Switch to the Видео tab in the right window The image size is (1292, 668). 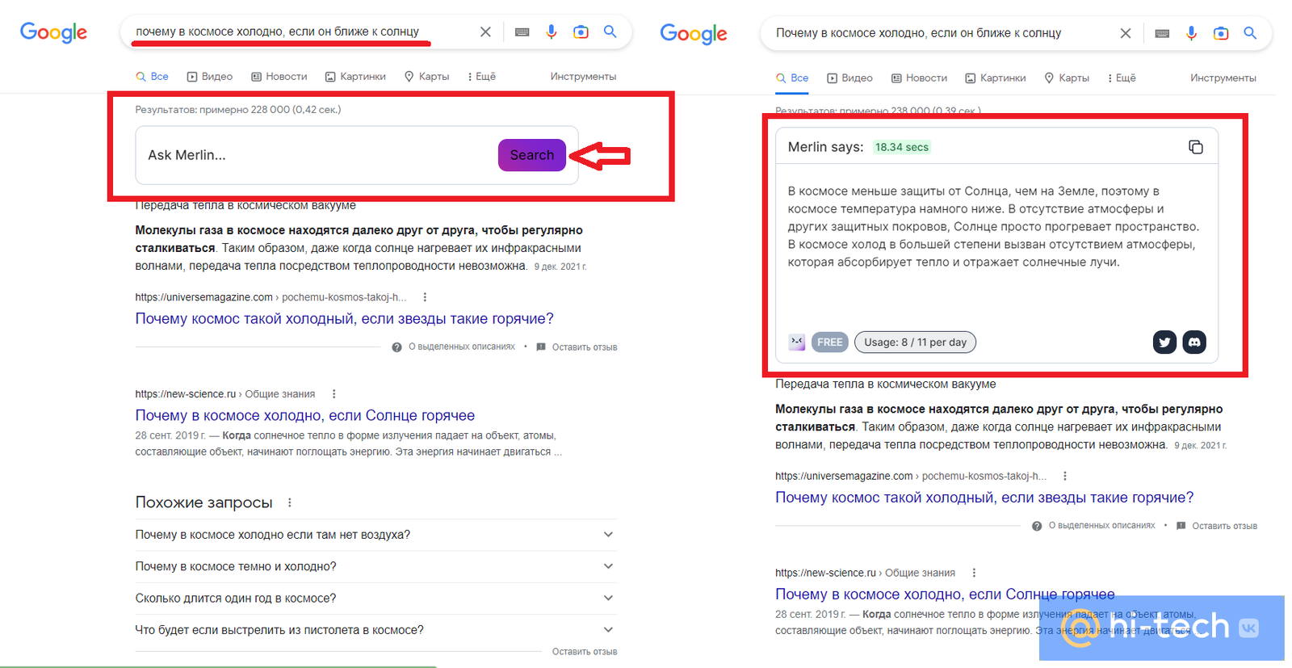click(849, 78)
